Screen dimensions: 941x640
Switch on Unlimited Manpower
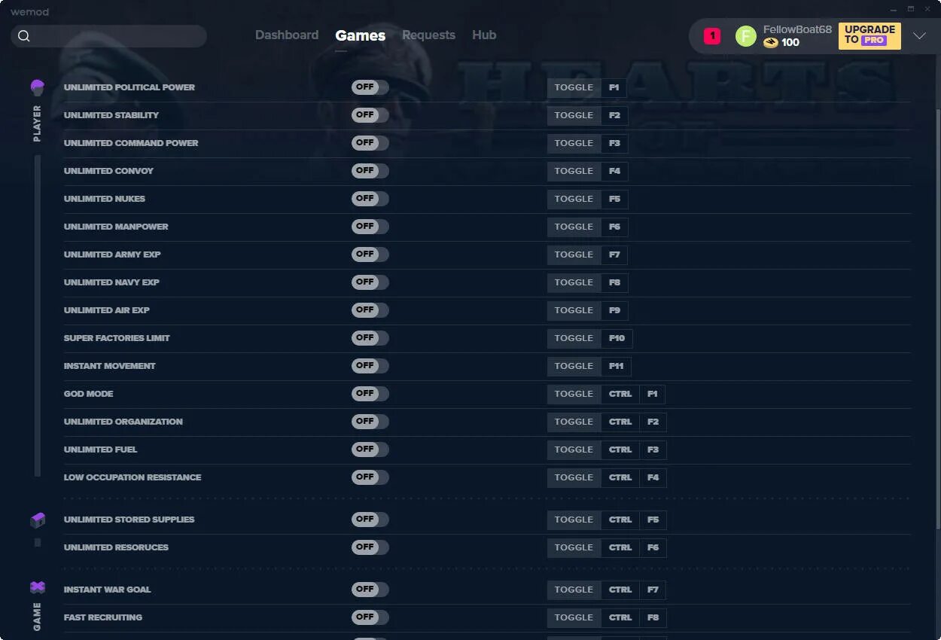[x=370, y=227]
